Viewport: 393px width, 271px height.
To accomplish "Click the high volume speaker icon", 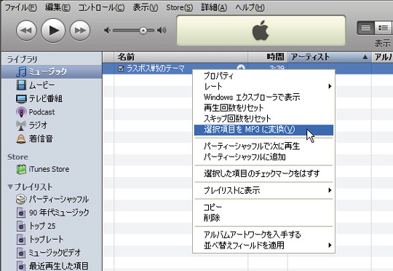I will point(162,31).
